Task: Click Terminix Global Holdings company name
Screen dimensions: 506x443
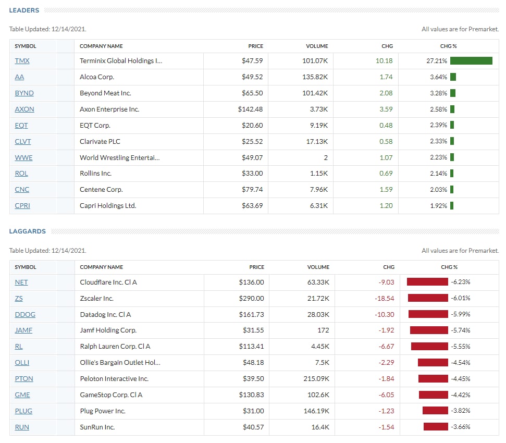Action: [x=121, y=60]
